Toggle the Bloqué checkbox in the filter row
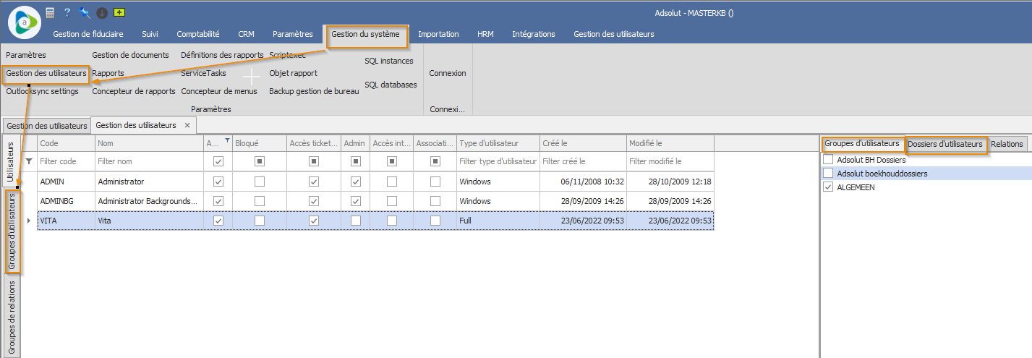 click(260, 161)
